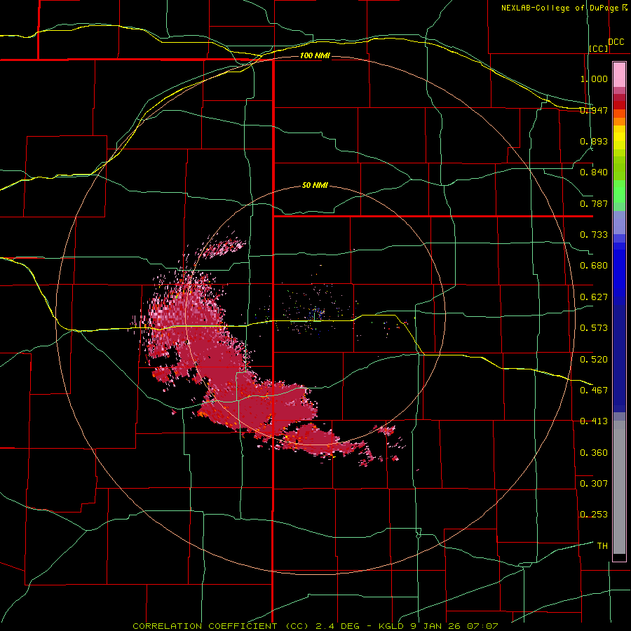This screenshot has width=631, height=631.
Task: Click the 100 NMI range ring label
Action: [315, 55]
